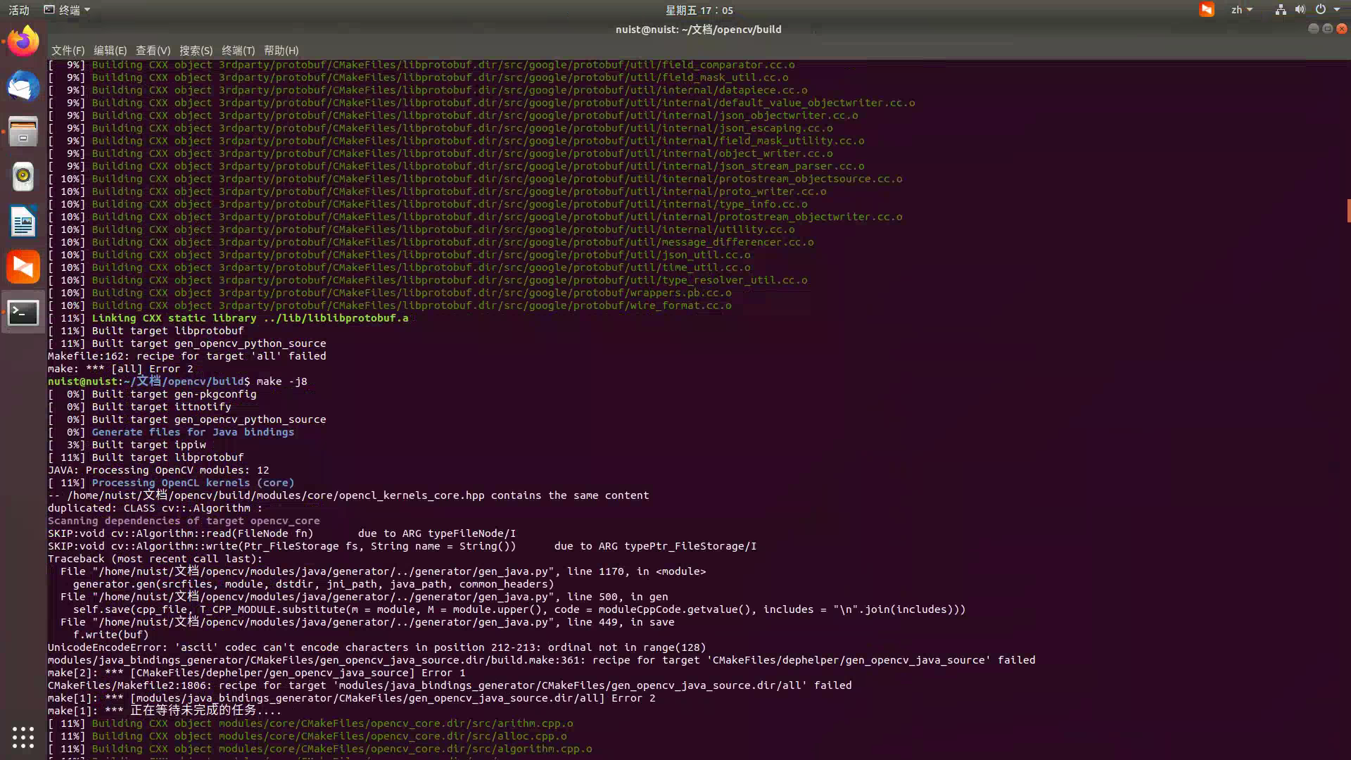This screenshot has height=760, width=1351.
Task: Click the 'self.save(cpp_file, T_CPP_MODULE...' line
Action: (519, 609)
